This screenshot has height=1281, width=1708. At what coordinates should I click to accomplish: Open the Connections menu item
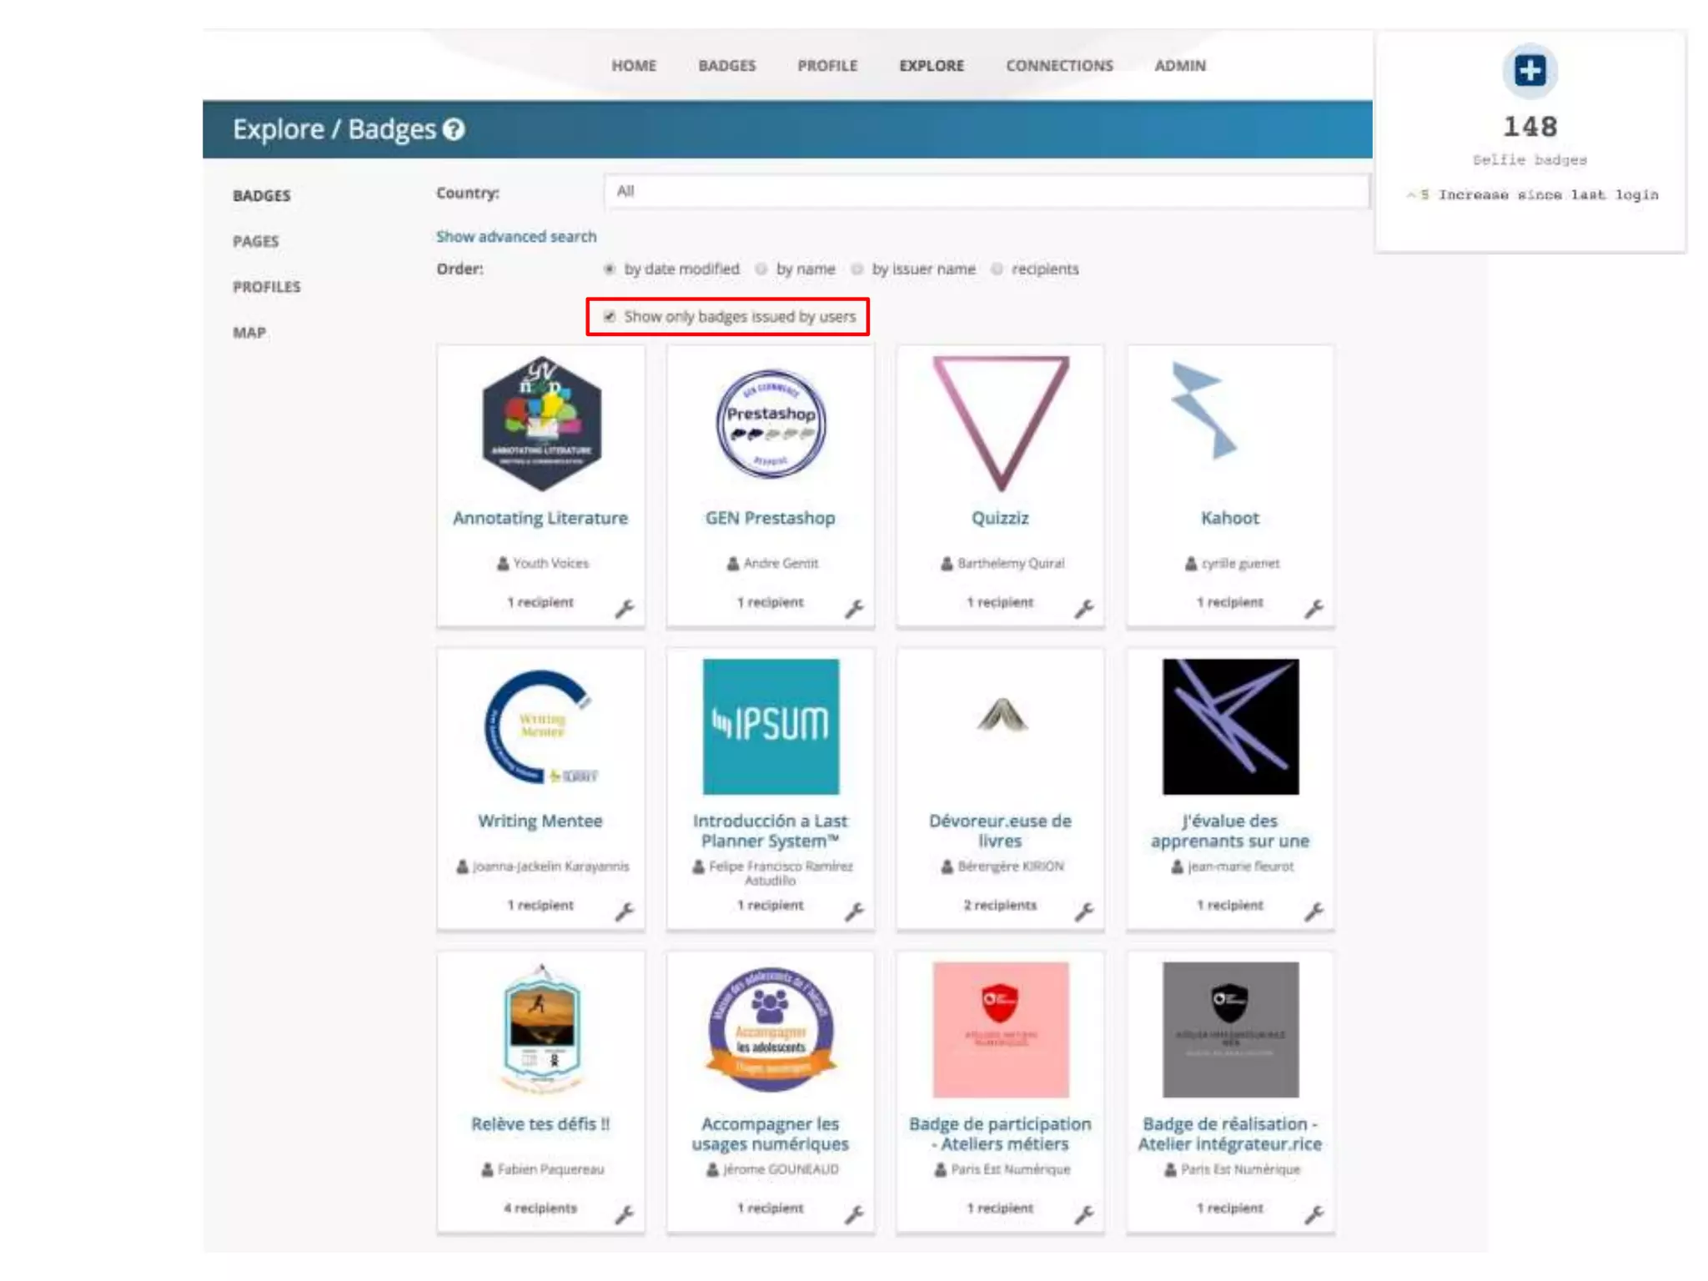click(1058, 66)
